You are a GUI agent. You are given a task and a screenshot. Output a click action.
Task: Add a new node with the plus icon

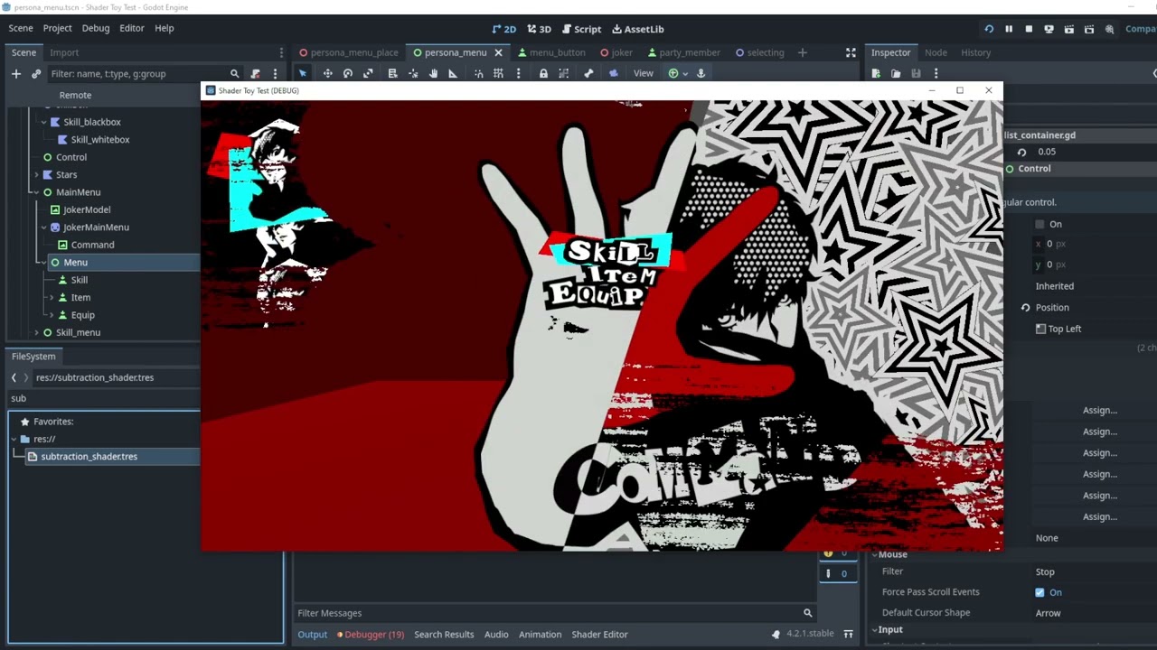pos(16,74)
